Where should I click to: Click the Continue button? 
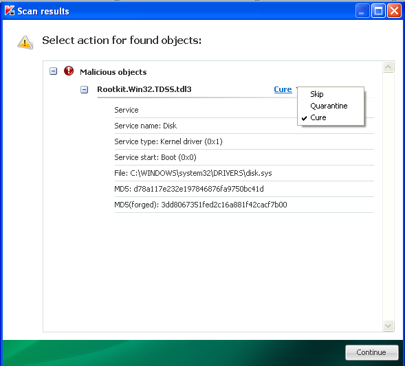[372, 352]
